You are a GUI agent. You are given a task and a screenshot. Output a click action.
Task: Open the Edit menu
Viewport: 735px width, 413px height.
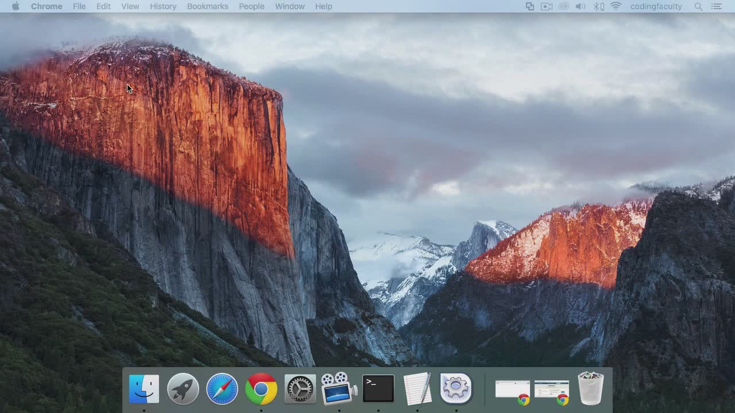(103, 6)
